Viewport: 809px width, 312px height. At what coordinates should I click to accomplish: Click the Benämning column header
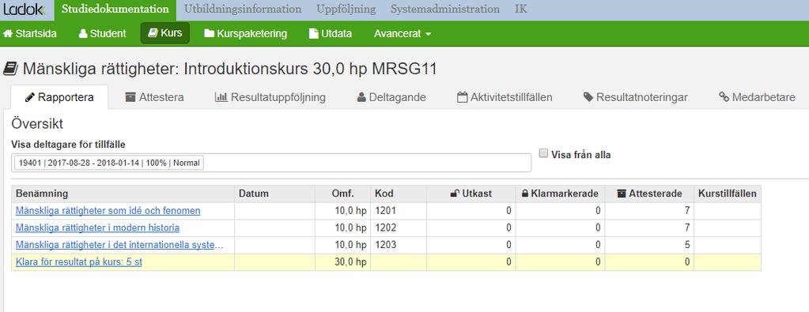(x=123, y=194)
